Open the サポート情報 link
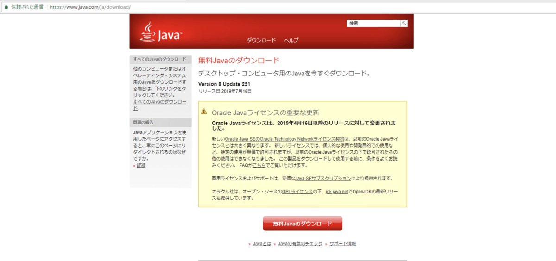The width and height of the screenshot is (556, 261). coord(343,243)
